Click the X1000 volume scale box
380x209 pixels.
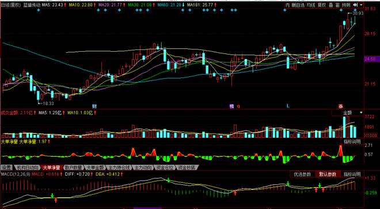[x=370, y=135]
